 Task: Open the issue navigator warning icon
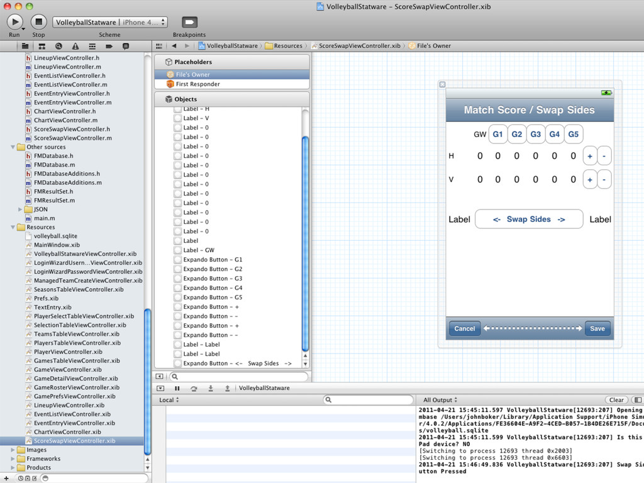point(75,46)
